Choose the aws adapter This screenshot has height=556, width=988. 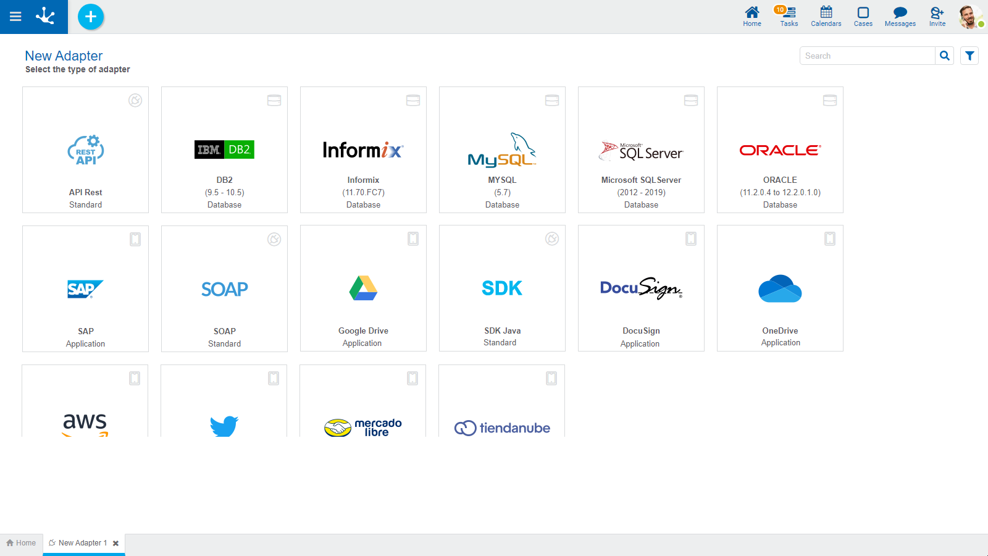(85, 401)
